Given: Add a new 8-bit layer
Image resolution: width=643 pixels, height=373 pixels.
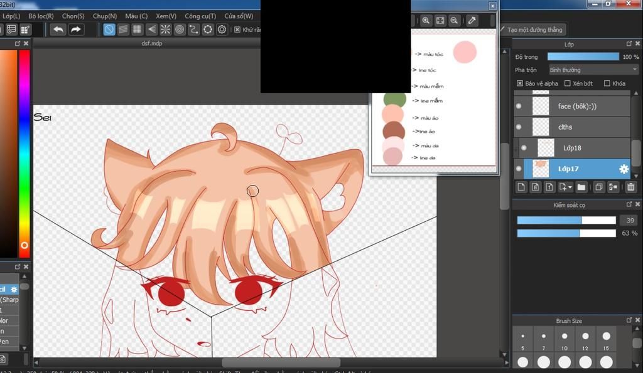Looking at the screenshot, I should [x=535, y=187].
